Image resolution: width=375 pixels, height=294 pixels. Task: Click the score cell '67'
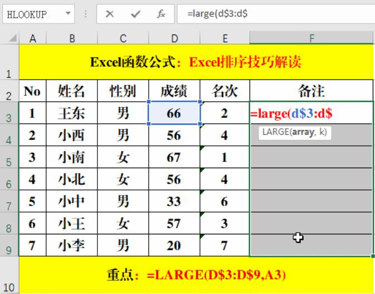tap(174, 157)
